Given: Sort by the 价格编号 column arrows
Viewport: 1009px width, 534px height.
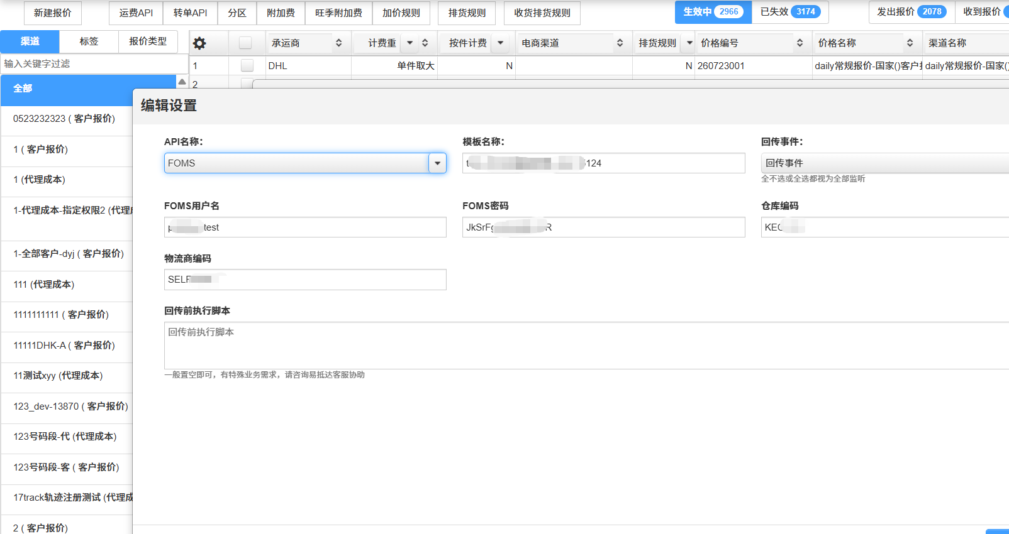Looking at the screenshot, I should click(800, 43).
